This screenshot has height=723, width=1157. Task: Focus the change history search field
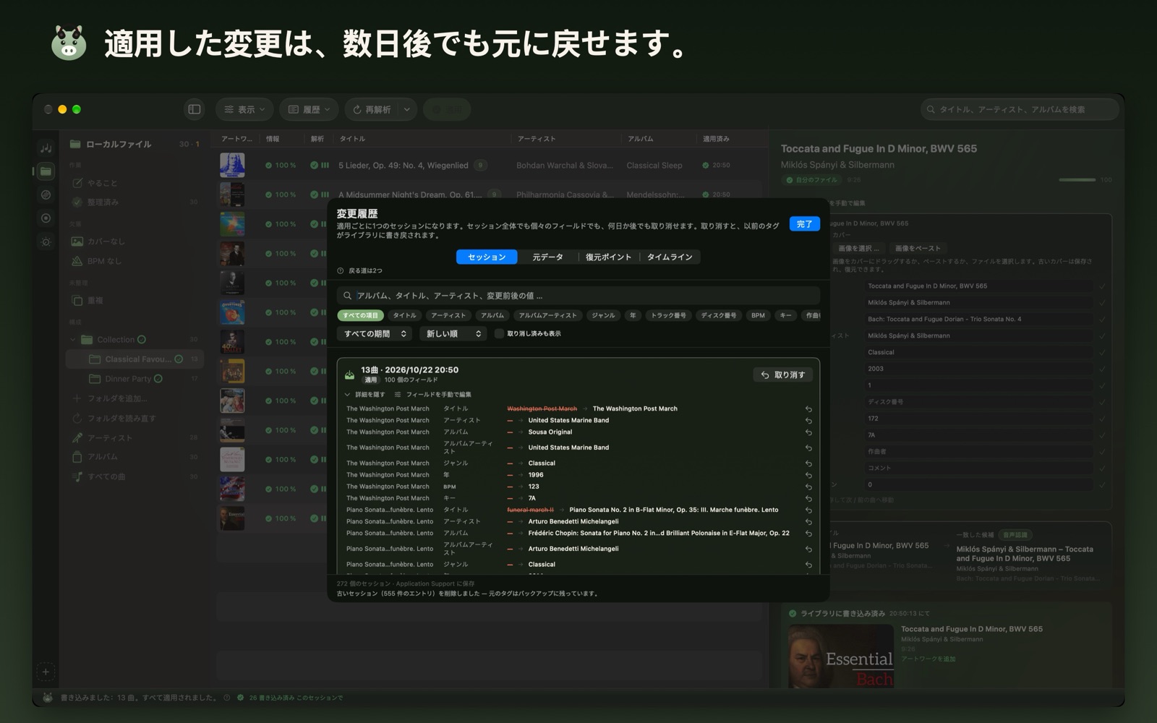578,296
